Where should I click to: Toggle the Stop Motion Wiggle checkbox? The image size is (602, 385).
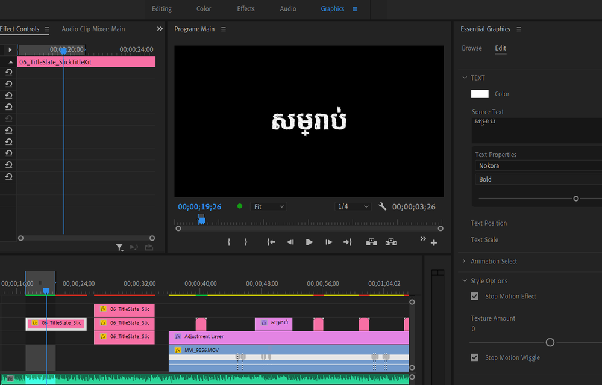pos(474,357)
